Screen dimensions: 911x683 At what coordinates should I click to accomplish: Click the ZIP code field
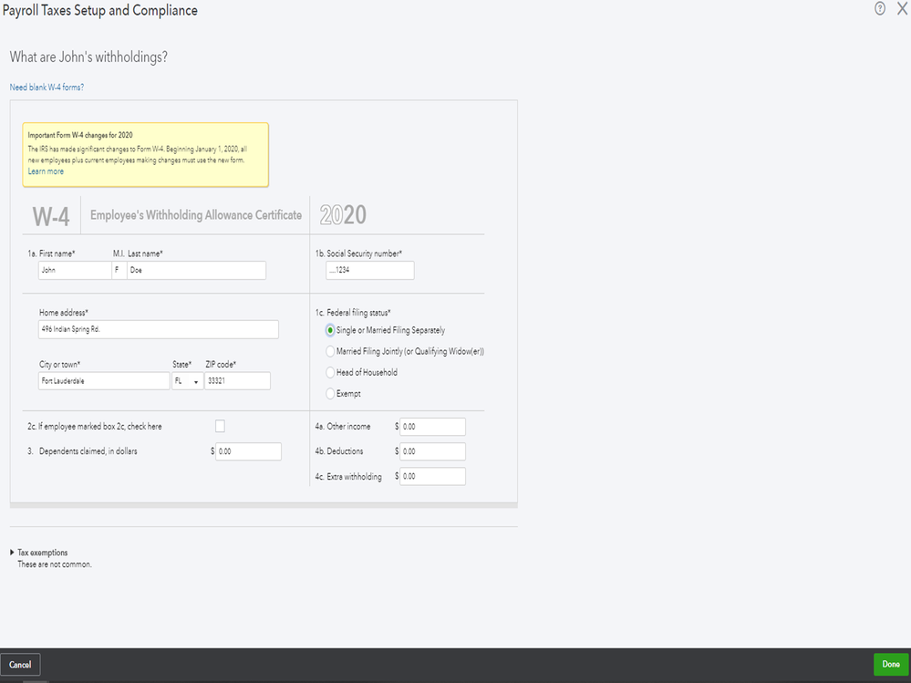click(x=237, y=381)
